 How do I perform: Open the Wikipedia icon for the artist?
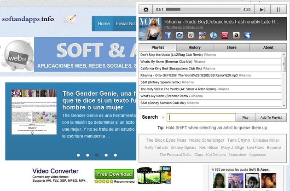(191, 35)
